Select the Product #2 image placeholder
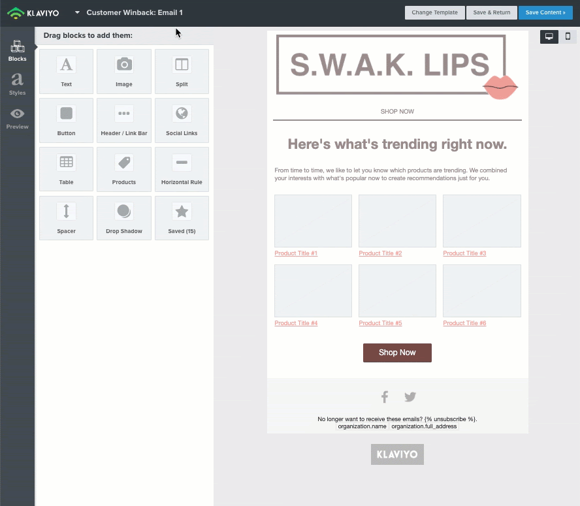The height and width of the screenshot is (506, 580). (397, 221)
